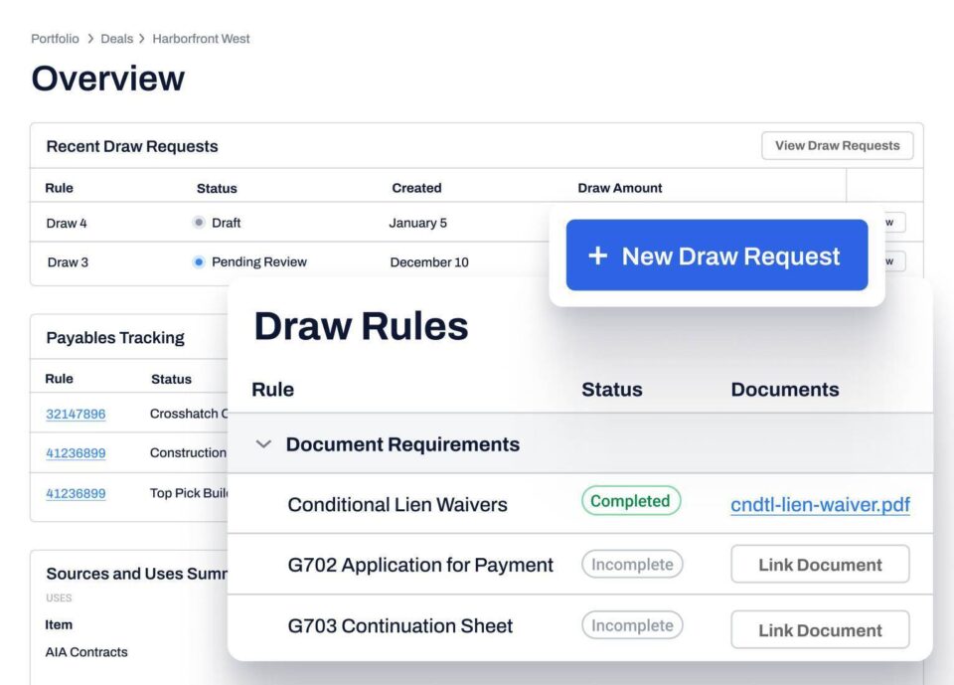Image resolution: width=954 pixels, height=685 pixels.
Task: Link Document for G702 Application for Payment
Action: click(x=820, y=564)
